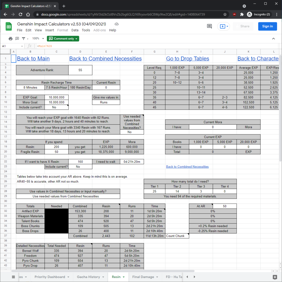Image resolution: width=282 pixels, height=282 pixels.
Task: Open the Filter views toolbar icon
Action: pos(23,39)
